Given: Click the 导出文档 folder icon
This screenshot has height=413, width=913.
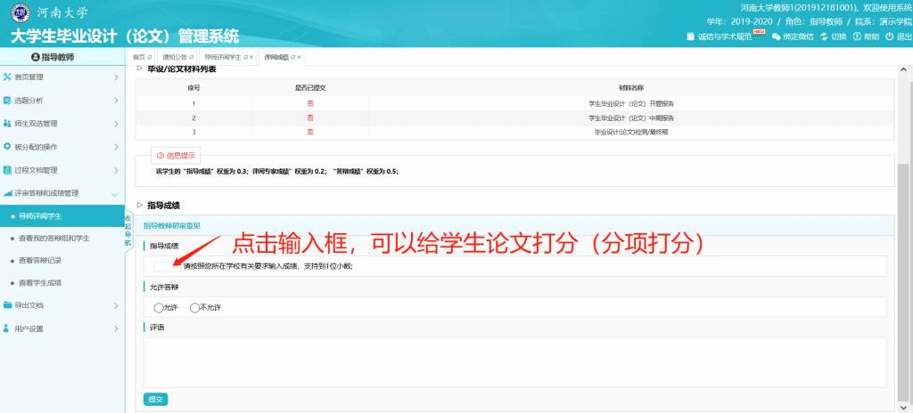Looking at the screenshot, I should (x=7, y=305).
